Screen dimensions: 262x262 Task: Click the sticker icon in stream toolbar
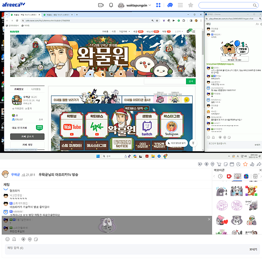pos(226,164)
